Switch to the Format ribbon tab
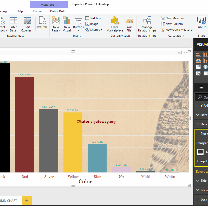208x206 pixels. (38, 11)
